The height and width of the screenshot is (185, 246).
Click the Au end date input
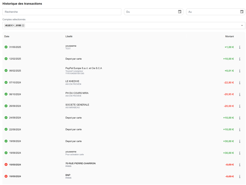(x=212, y=12)
